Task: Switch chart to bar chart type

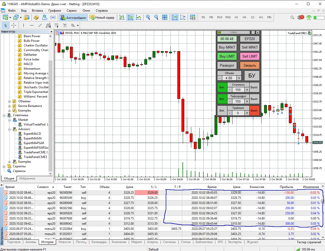Action: click(x=122, y=17)
